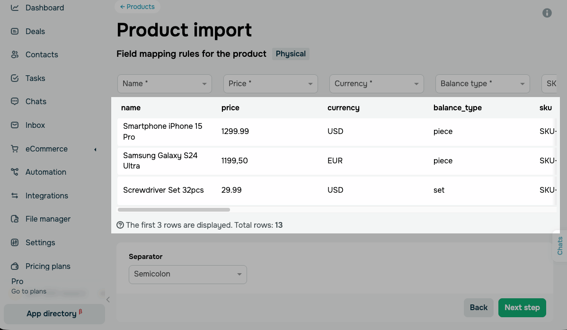Open the Name field mapping dropdown
The height and width of the screenshot is (330, 567).
click(x=165, y=84)
